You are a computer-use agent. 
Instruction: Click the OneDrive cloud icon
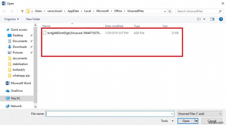[x=8, y=91]
